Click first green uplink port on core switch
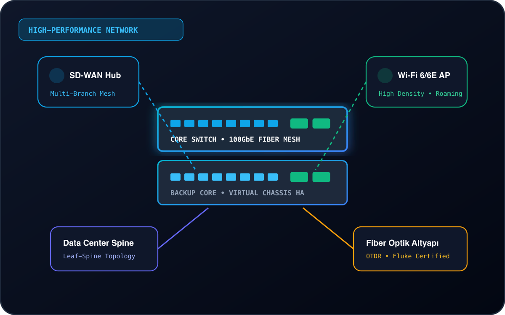 (299, 123)
